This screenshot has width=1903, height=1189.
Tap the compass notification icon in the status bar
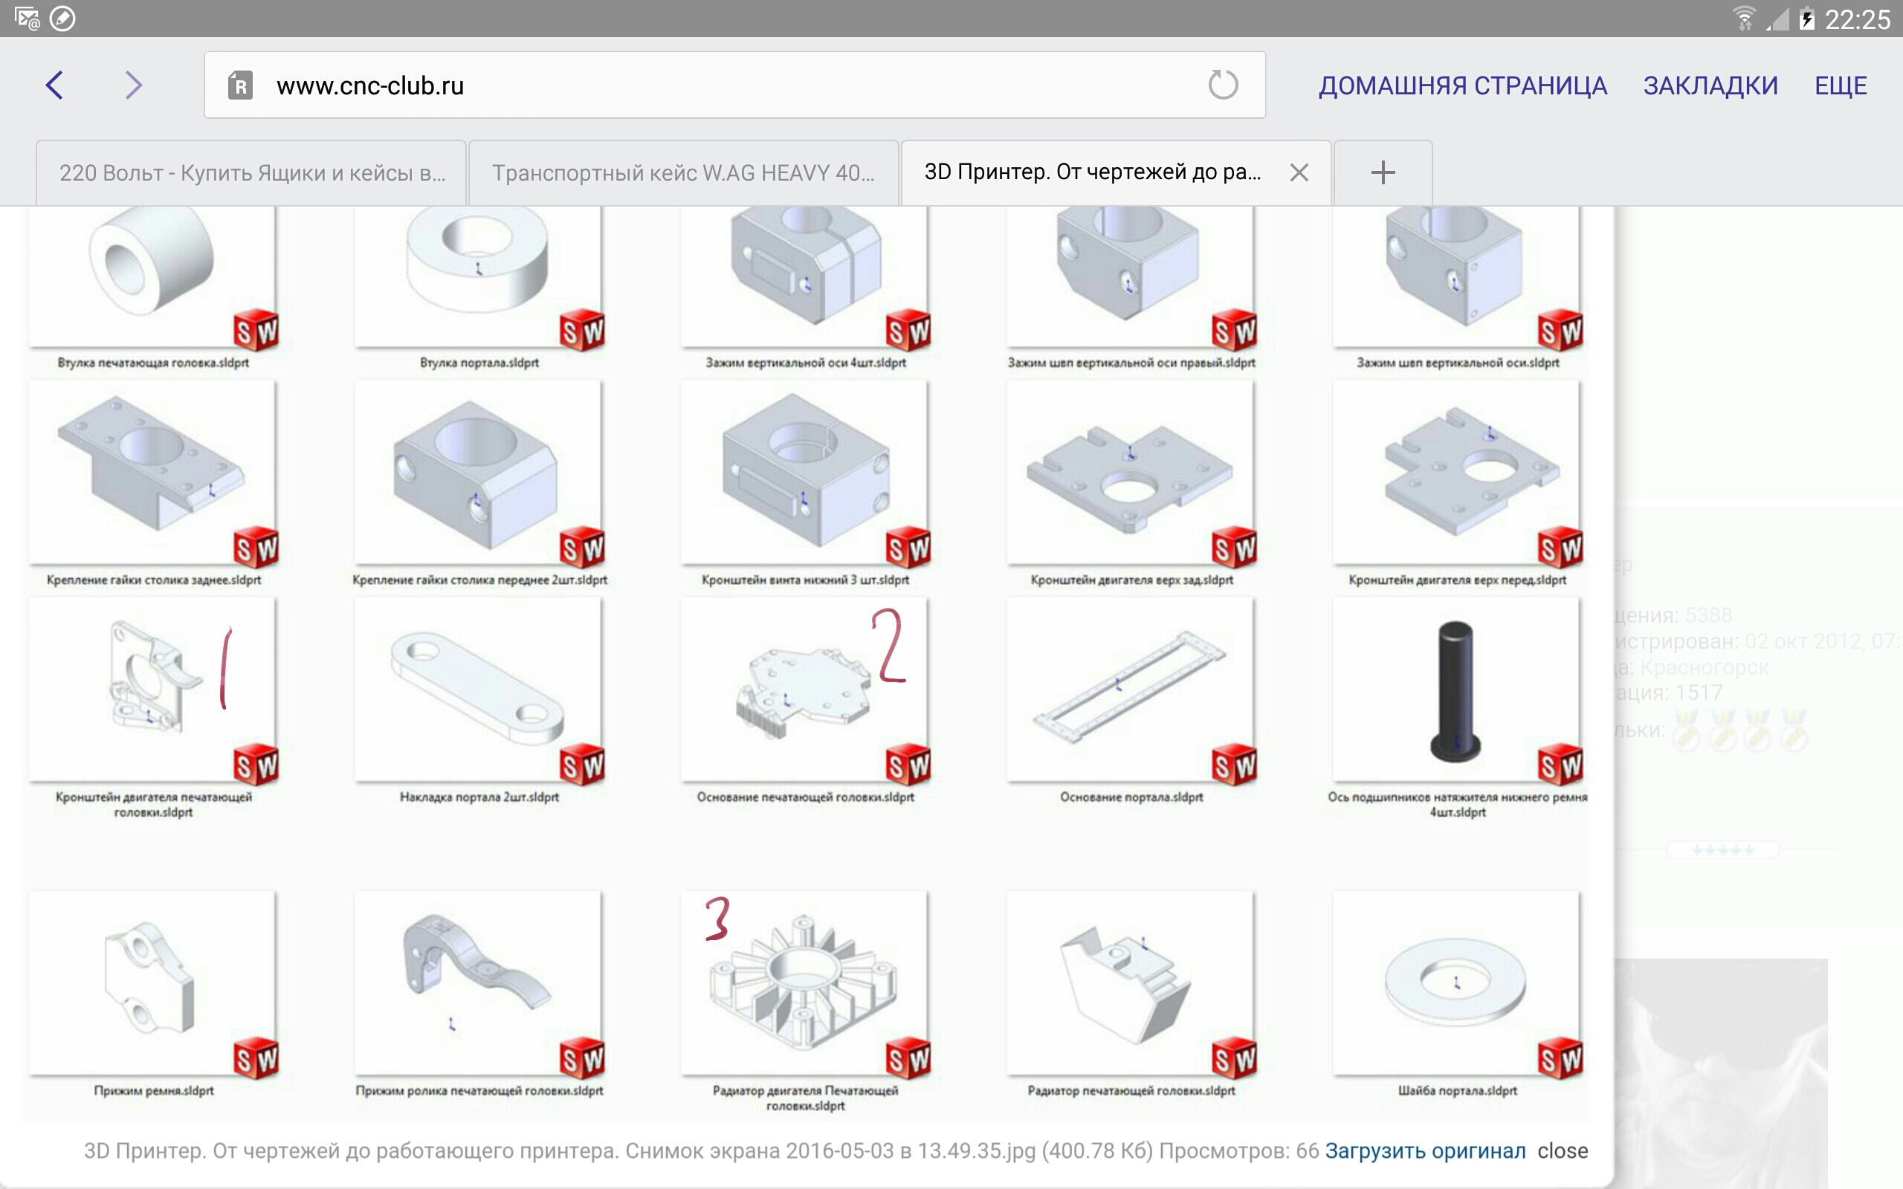(62, 18)
